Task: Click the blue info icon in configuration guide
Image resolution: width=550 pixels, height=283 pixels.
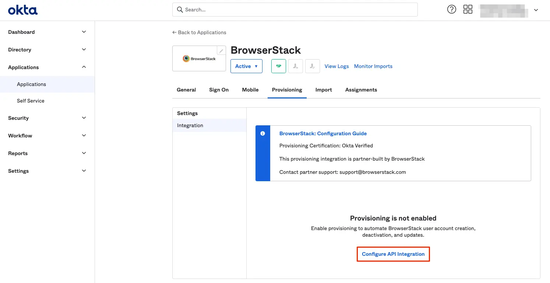Action: click(262, 133)
